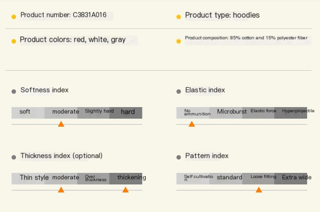Click the yellow bullet beside Product colors
This screenshot has width=320, height=212.
[x=14, y=41]
